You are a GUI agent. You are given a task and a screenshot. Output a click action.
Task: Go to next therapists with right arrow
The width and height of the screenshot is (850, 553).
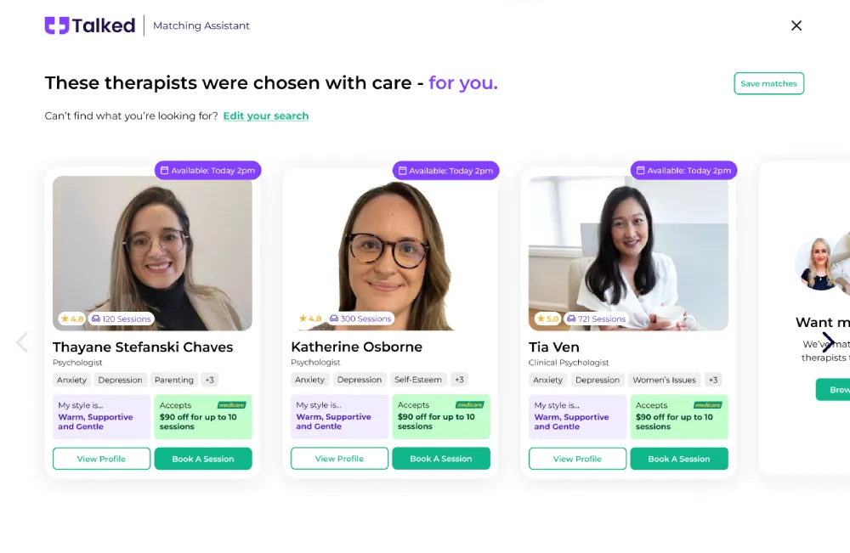click(828, 342)
